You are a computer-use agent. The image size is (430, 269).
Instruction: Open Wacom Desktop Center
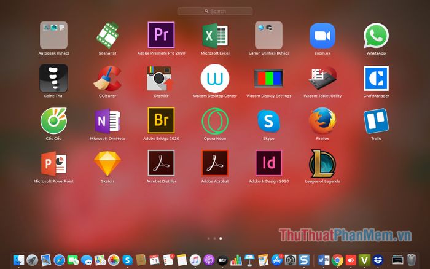[x=215, y=78]
